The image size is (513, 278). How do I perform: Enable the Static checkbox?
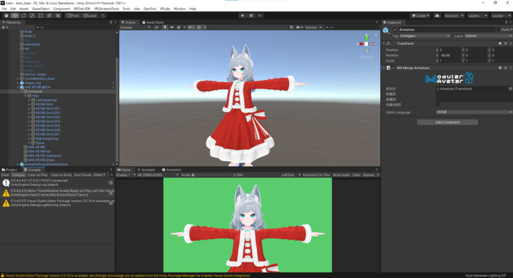[x=498, y=29]
